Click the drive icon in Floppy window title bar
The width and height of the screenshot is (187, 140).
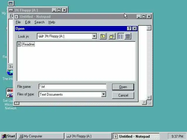coord(11,10)
